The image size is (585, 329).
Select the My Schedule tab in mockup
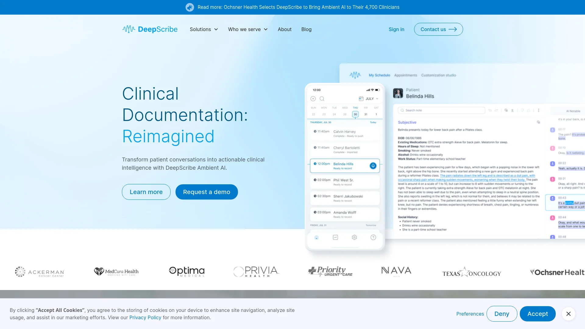tap(379, 75)
